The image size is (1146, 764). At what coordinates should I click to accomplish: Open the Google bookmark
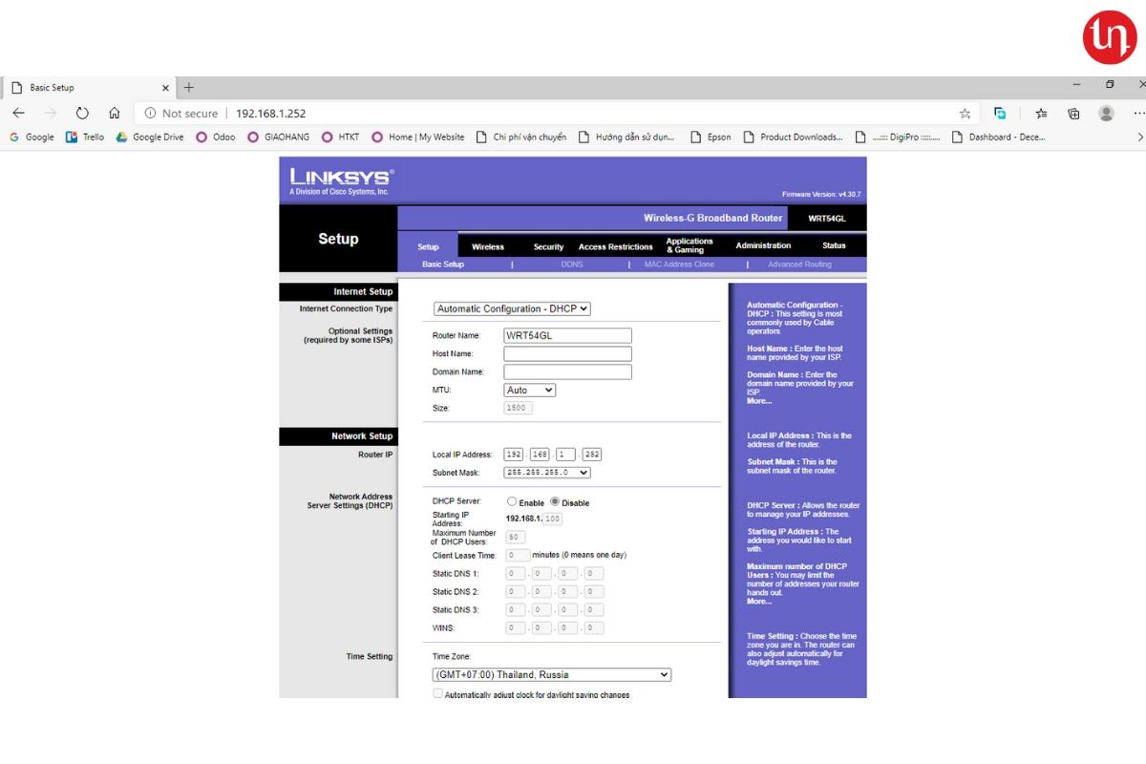coord(32,137)
